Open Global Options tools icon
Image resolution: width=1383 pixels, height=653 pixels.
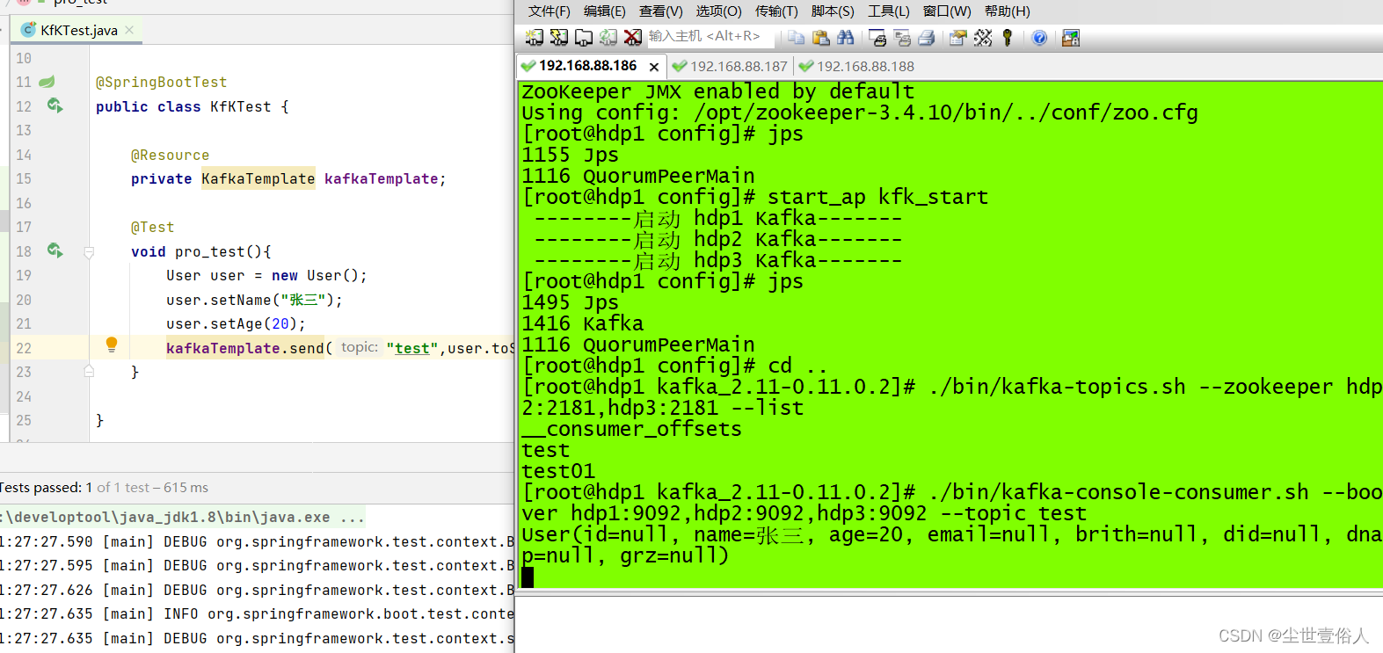tap(983, 37)
